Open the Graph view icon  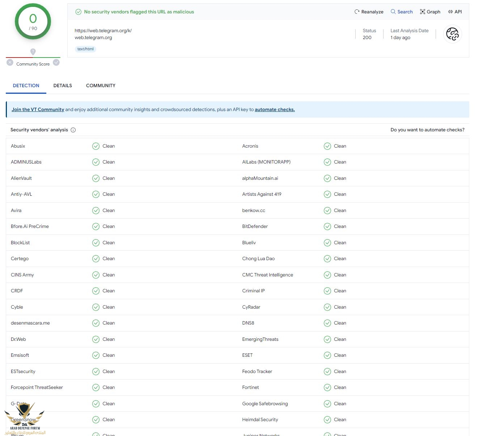pos(423,12)
